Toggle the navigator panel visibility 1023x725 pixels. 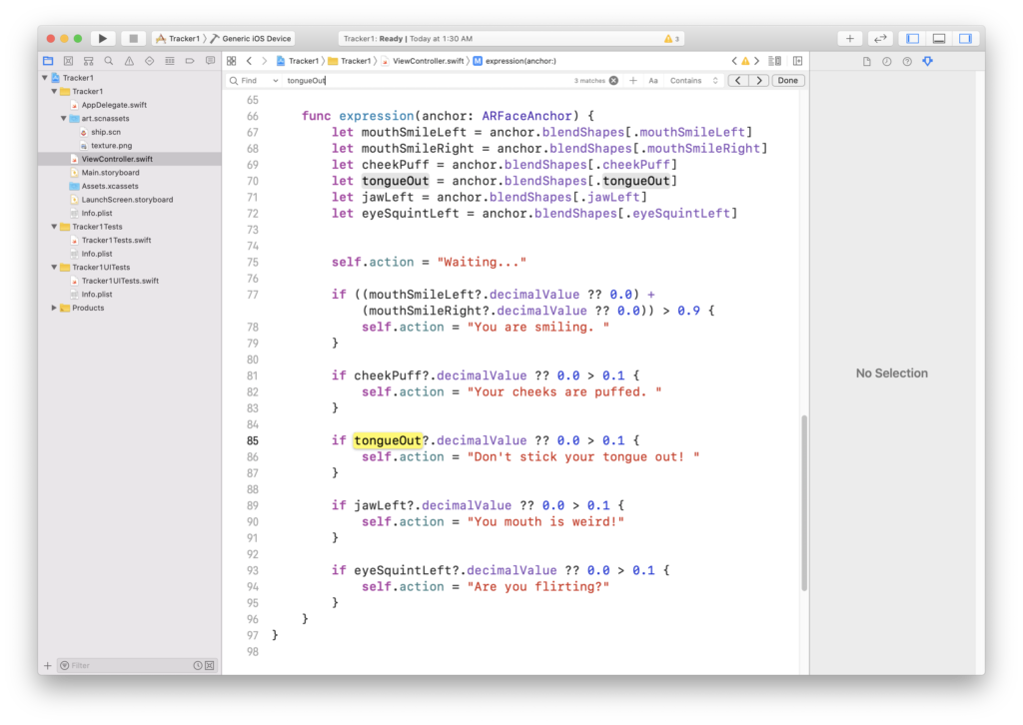[912, 38]
